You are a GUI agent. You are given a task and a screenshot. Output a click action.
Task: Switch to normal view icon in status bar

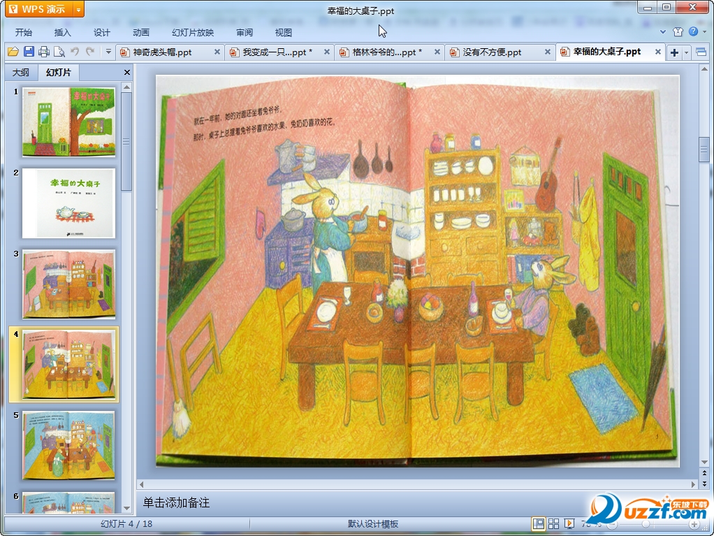538,523
